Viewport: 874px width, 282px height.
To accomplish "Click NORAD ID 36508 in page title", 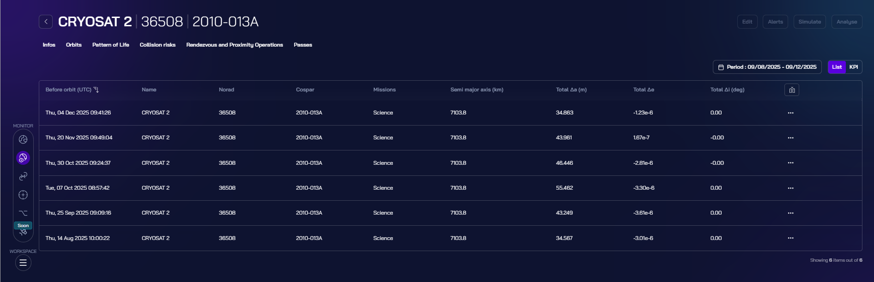I will pyautogui.click(x=162, y=22).
